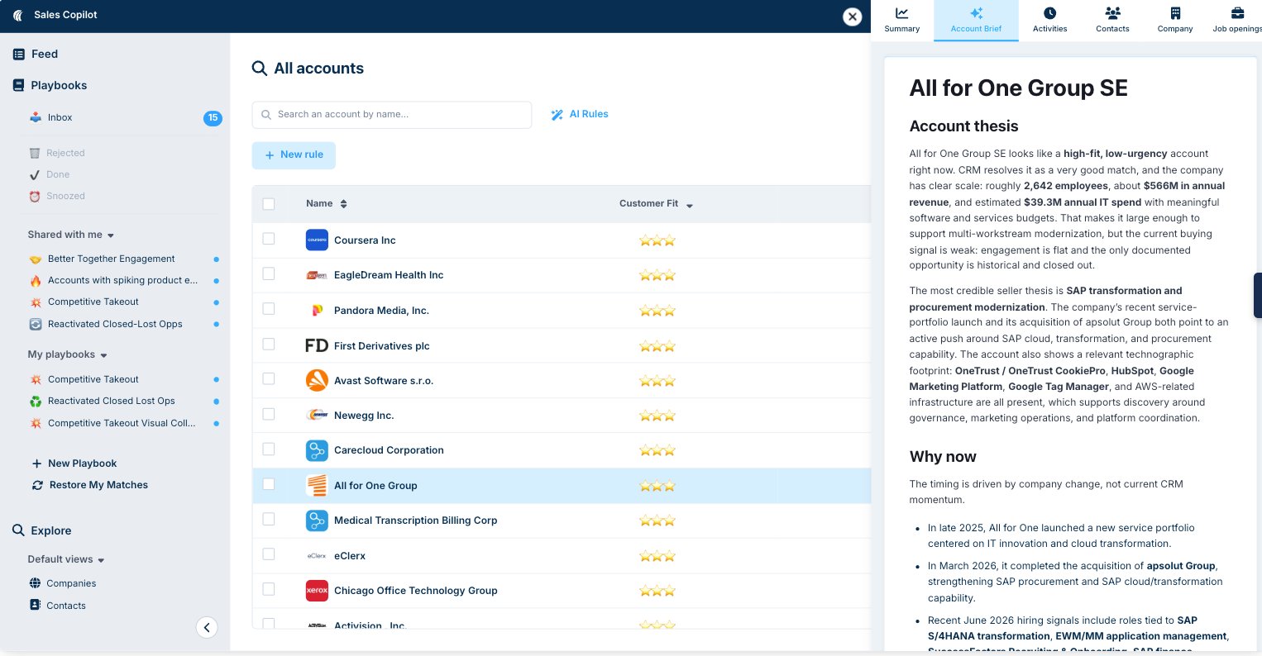Open Reactivated Closed-Lost Opps shared playbook
Screen dimensions: 1262x656
click(115, 324)
